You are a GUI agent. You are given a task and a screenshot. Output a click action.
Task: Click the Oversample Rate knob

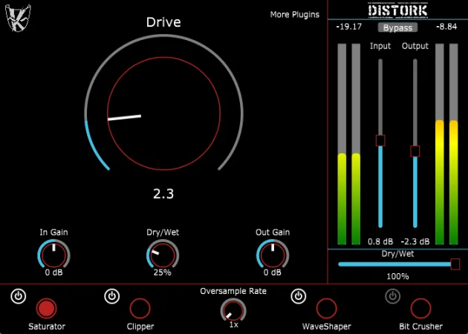(x=233, y=310)
